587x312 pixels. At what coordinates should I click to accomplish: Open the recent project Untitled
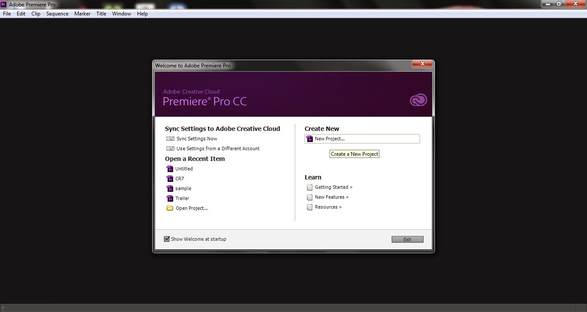click(184, 169)
